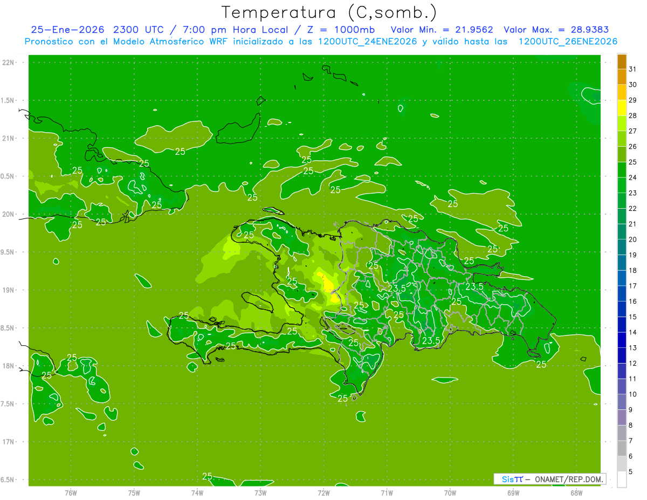Click colorbar label 10

(632, 394)
